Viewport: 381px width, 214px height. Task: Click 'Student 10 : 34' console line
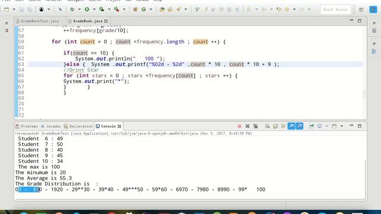(x=40, y=161)
